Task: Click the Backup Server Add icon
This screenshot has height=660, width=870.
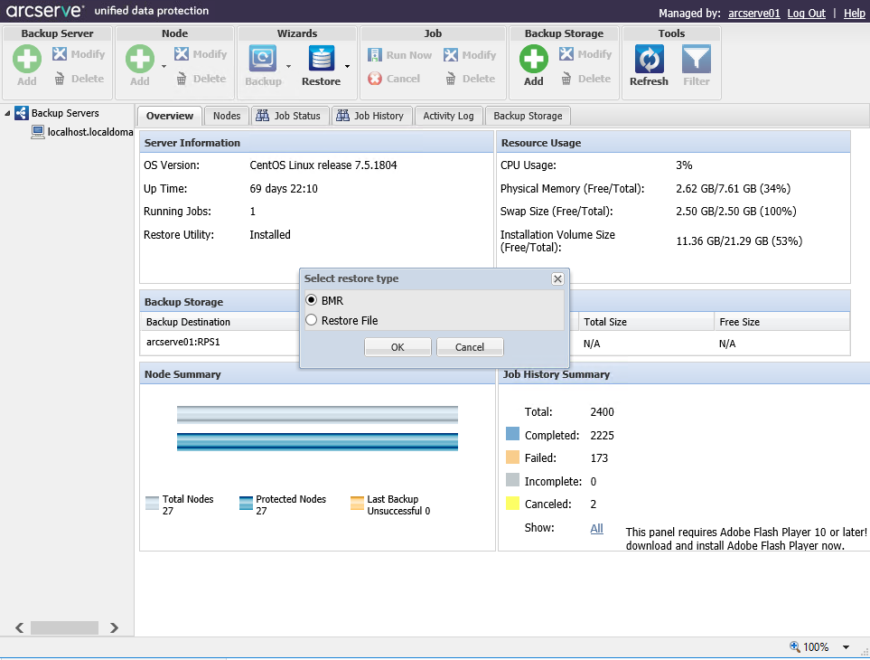Action: point(26,59)
